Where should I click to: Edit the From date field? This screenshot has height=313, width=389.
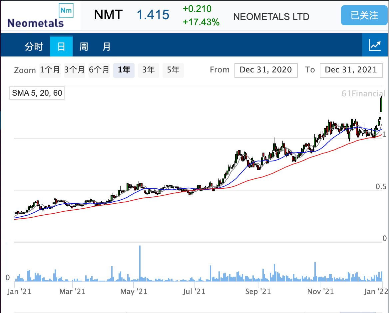point(266,70)
